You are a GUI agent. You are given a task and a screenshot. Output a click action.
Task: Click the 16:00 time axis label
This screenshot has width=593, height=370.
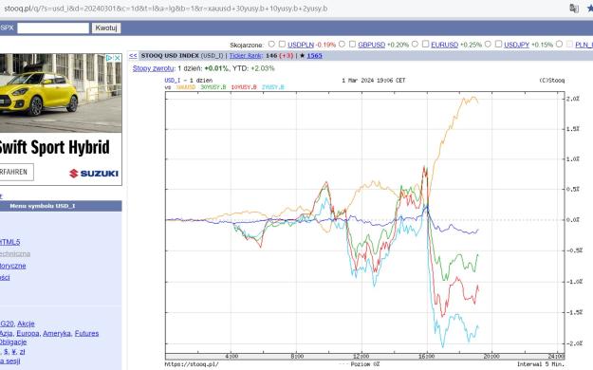pyautogui.click(x=427, y=356)
